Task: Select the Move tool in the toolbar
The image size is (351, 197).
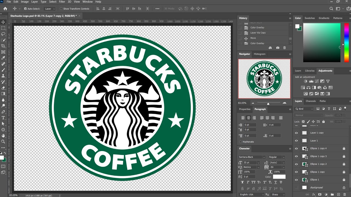Action: point(3,22)
